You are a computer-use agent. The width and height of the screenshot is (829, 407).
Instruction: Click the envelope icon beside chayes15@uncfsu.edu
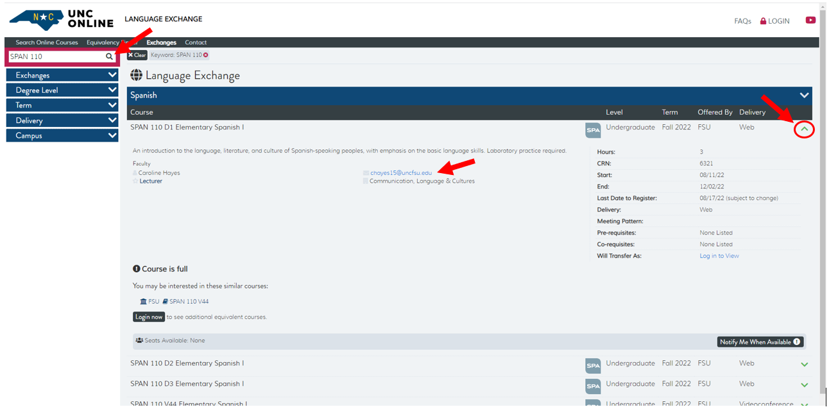tap(364, 172)
